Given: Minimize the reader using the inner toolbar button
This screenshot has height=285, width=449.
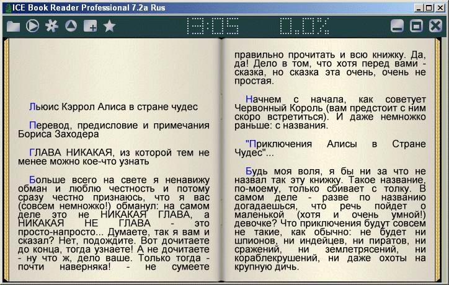Looking at the screenshot, I should [x=397, y=26].
